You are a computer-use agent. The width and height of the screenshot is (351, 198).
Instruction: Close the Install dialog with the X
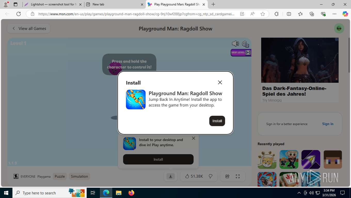coord(220,82)
